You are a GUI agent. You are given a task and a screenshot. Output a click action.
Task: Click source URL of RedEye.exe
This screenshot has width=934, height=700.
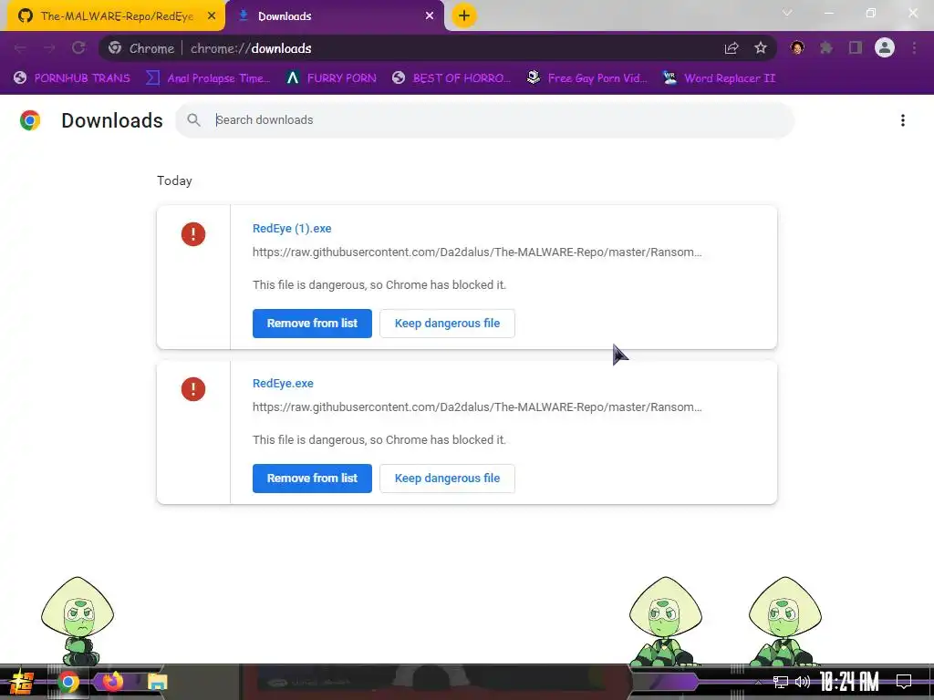[477, 407]
